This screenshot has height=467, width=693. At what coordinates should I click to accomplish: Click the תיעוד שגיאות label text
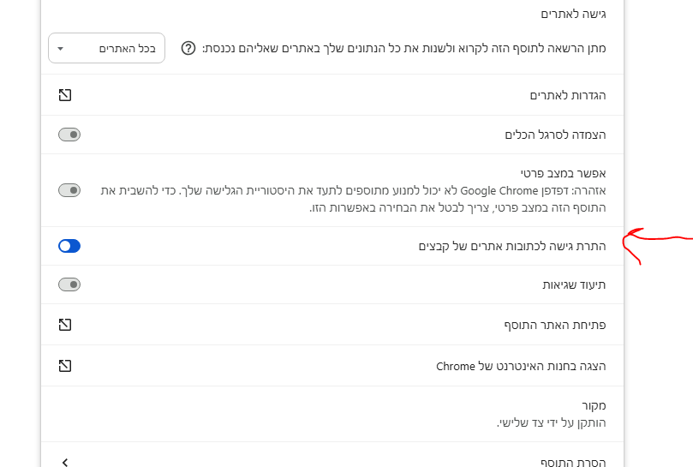pos(575,284)
